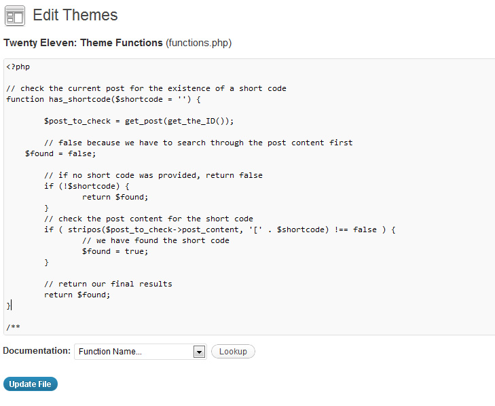Click the Function Name combo box
The width and height of the screenshot is (495, 406).
pos(141,352)
